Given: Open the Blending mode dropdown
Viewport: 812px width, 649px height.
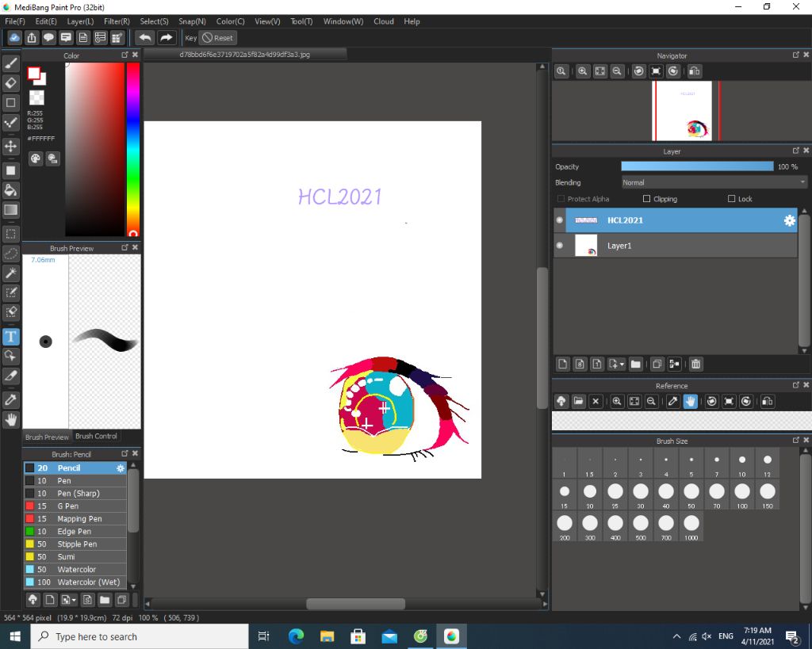Looking at the screenshot, I should click(714, 182).
